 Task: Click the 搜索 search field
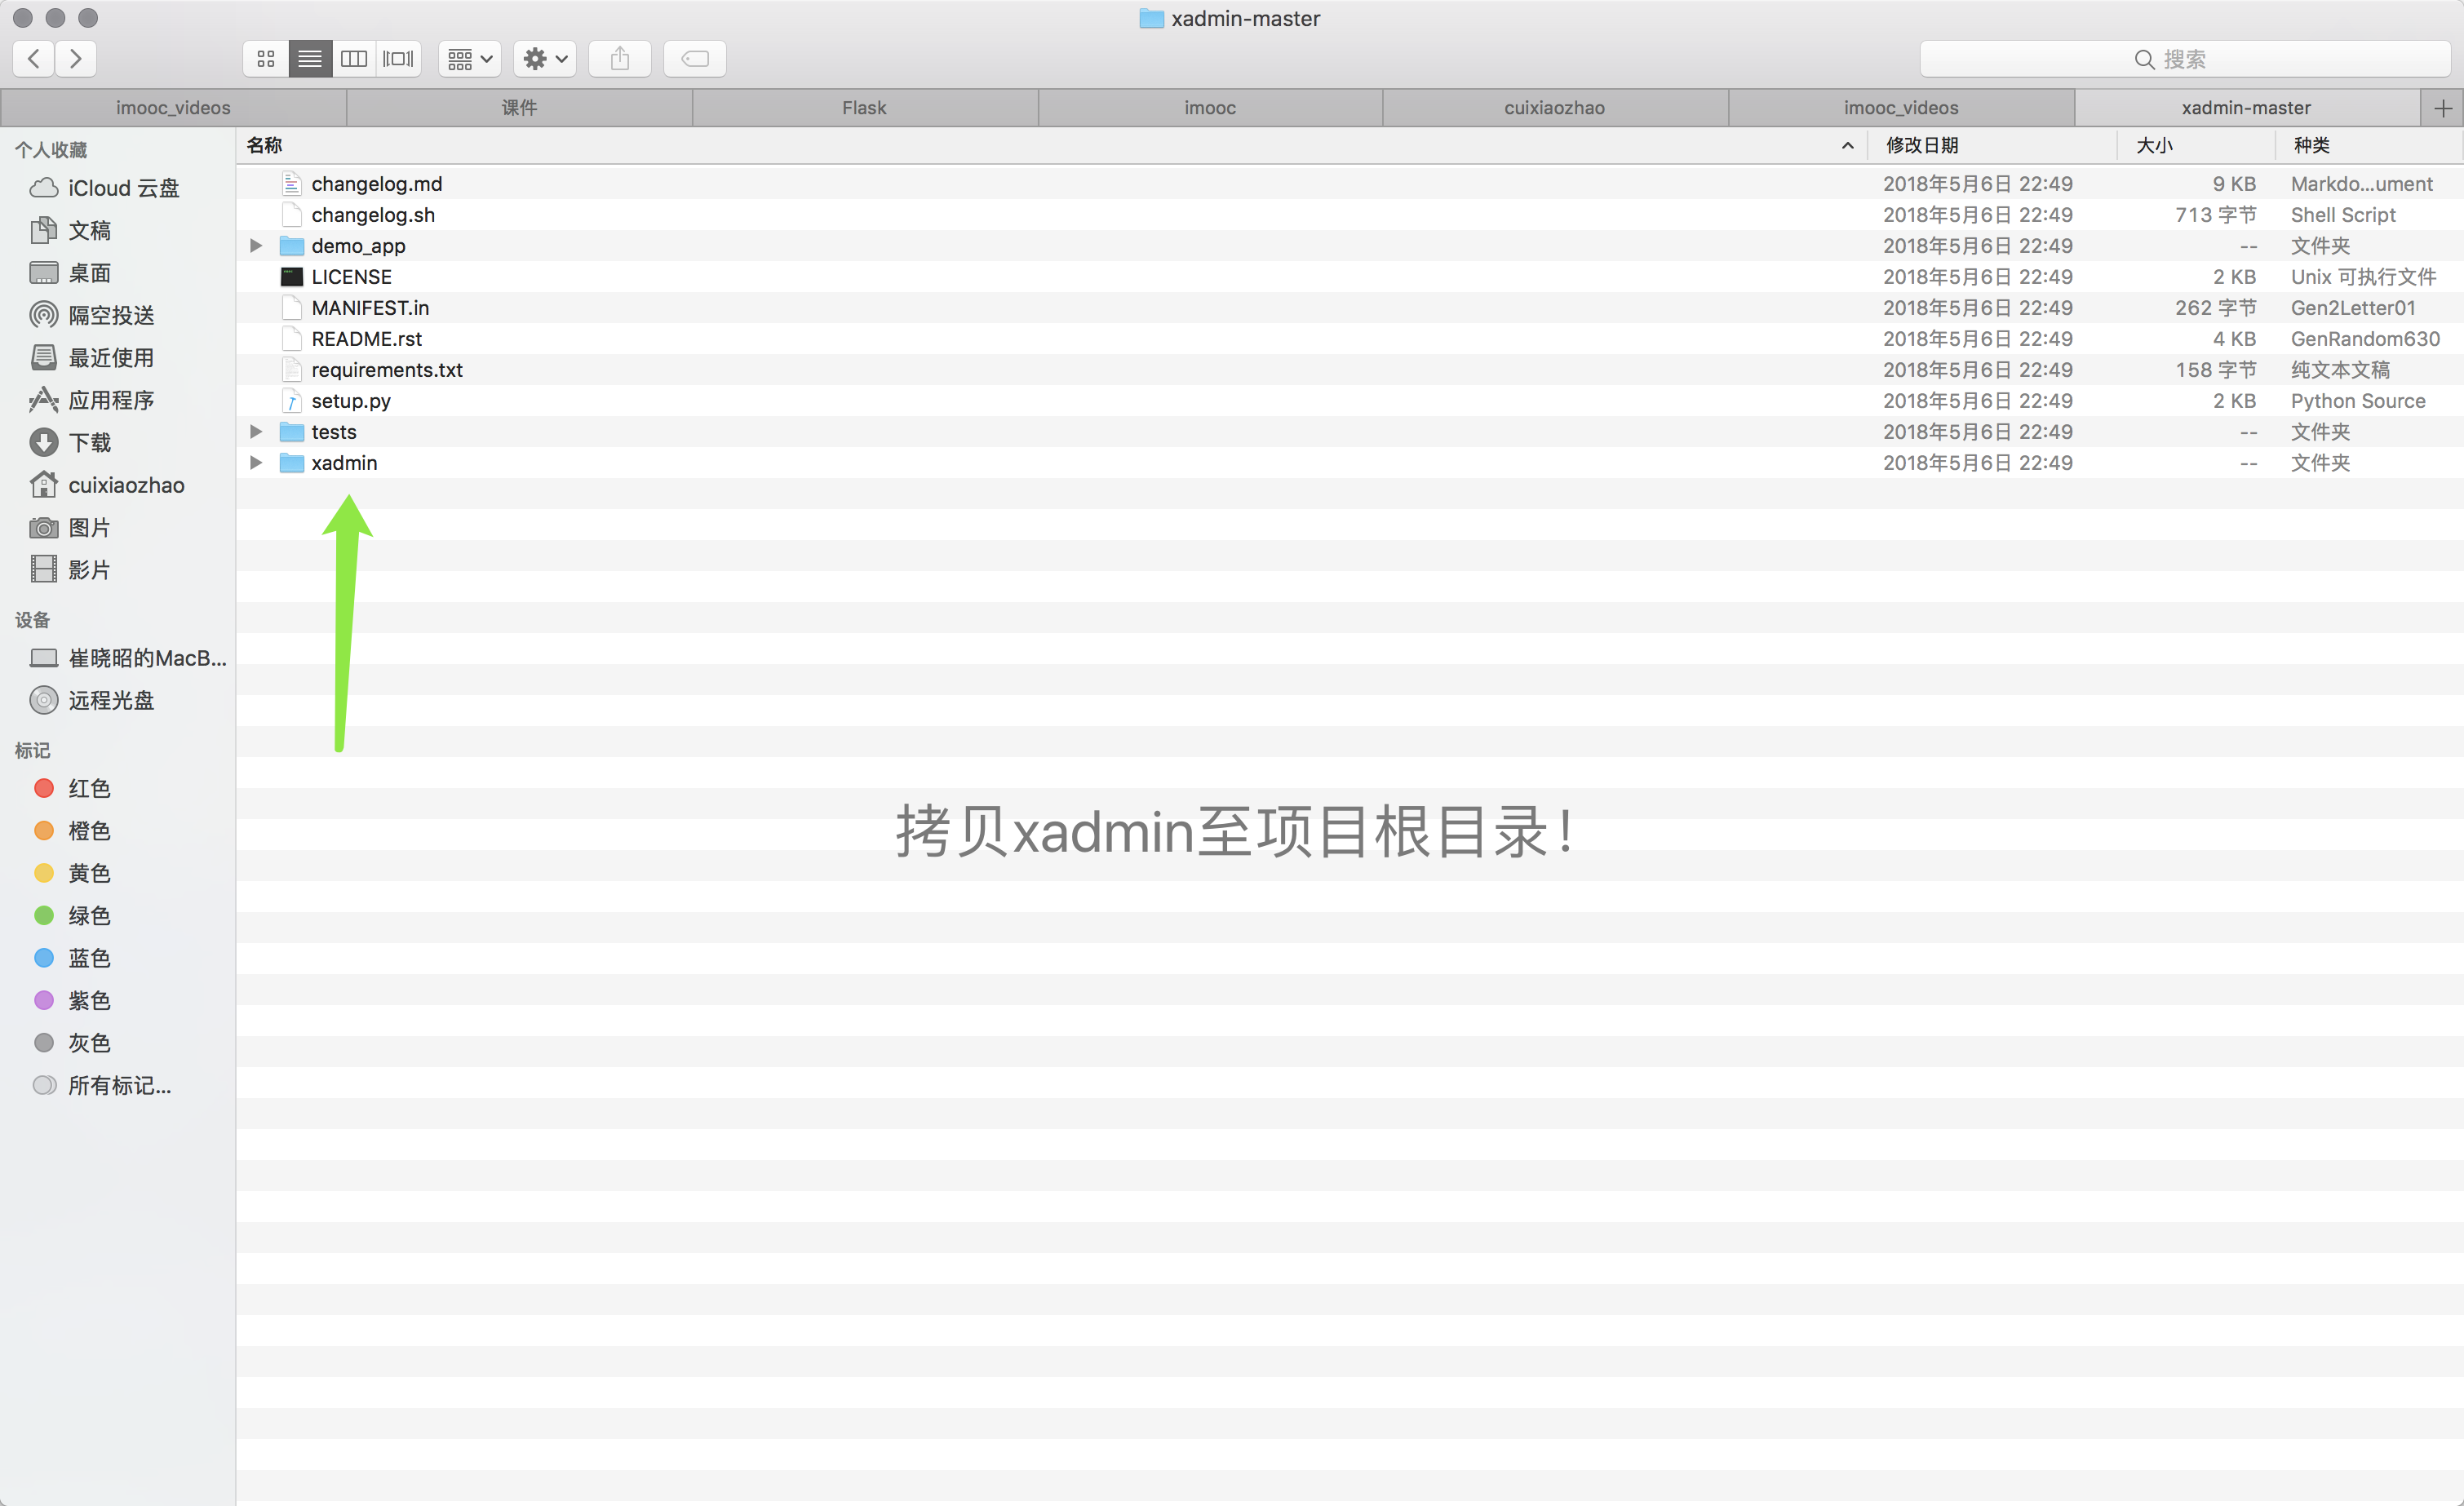coord(2184,59)
